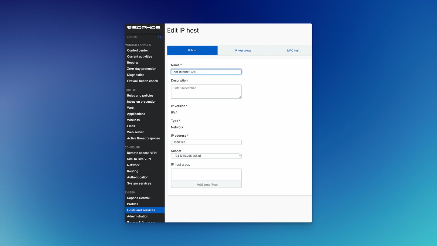This screenshot has width=437, height=246.
Task: Click the IP host group list box
Action: (206, 175)
